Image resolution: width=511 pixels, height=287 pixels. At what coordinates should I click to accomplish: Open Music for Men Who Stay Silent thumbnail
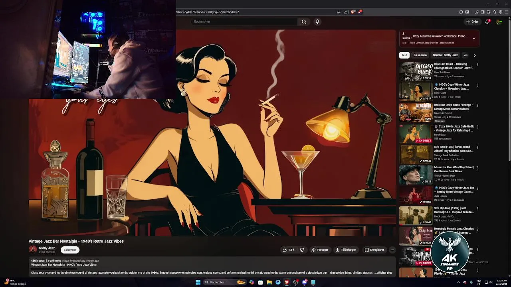point(416,174)
